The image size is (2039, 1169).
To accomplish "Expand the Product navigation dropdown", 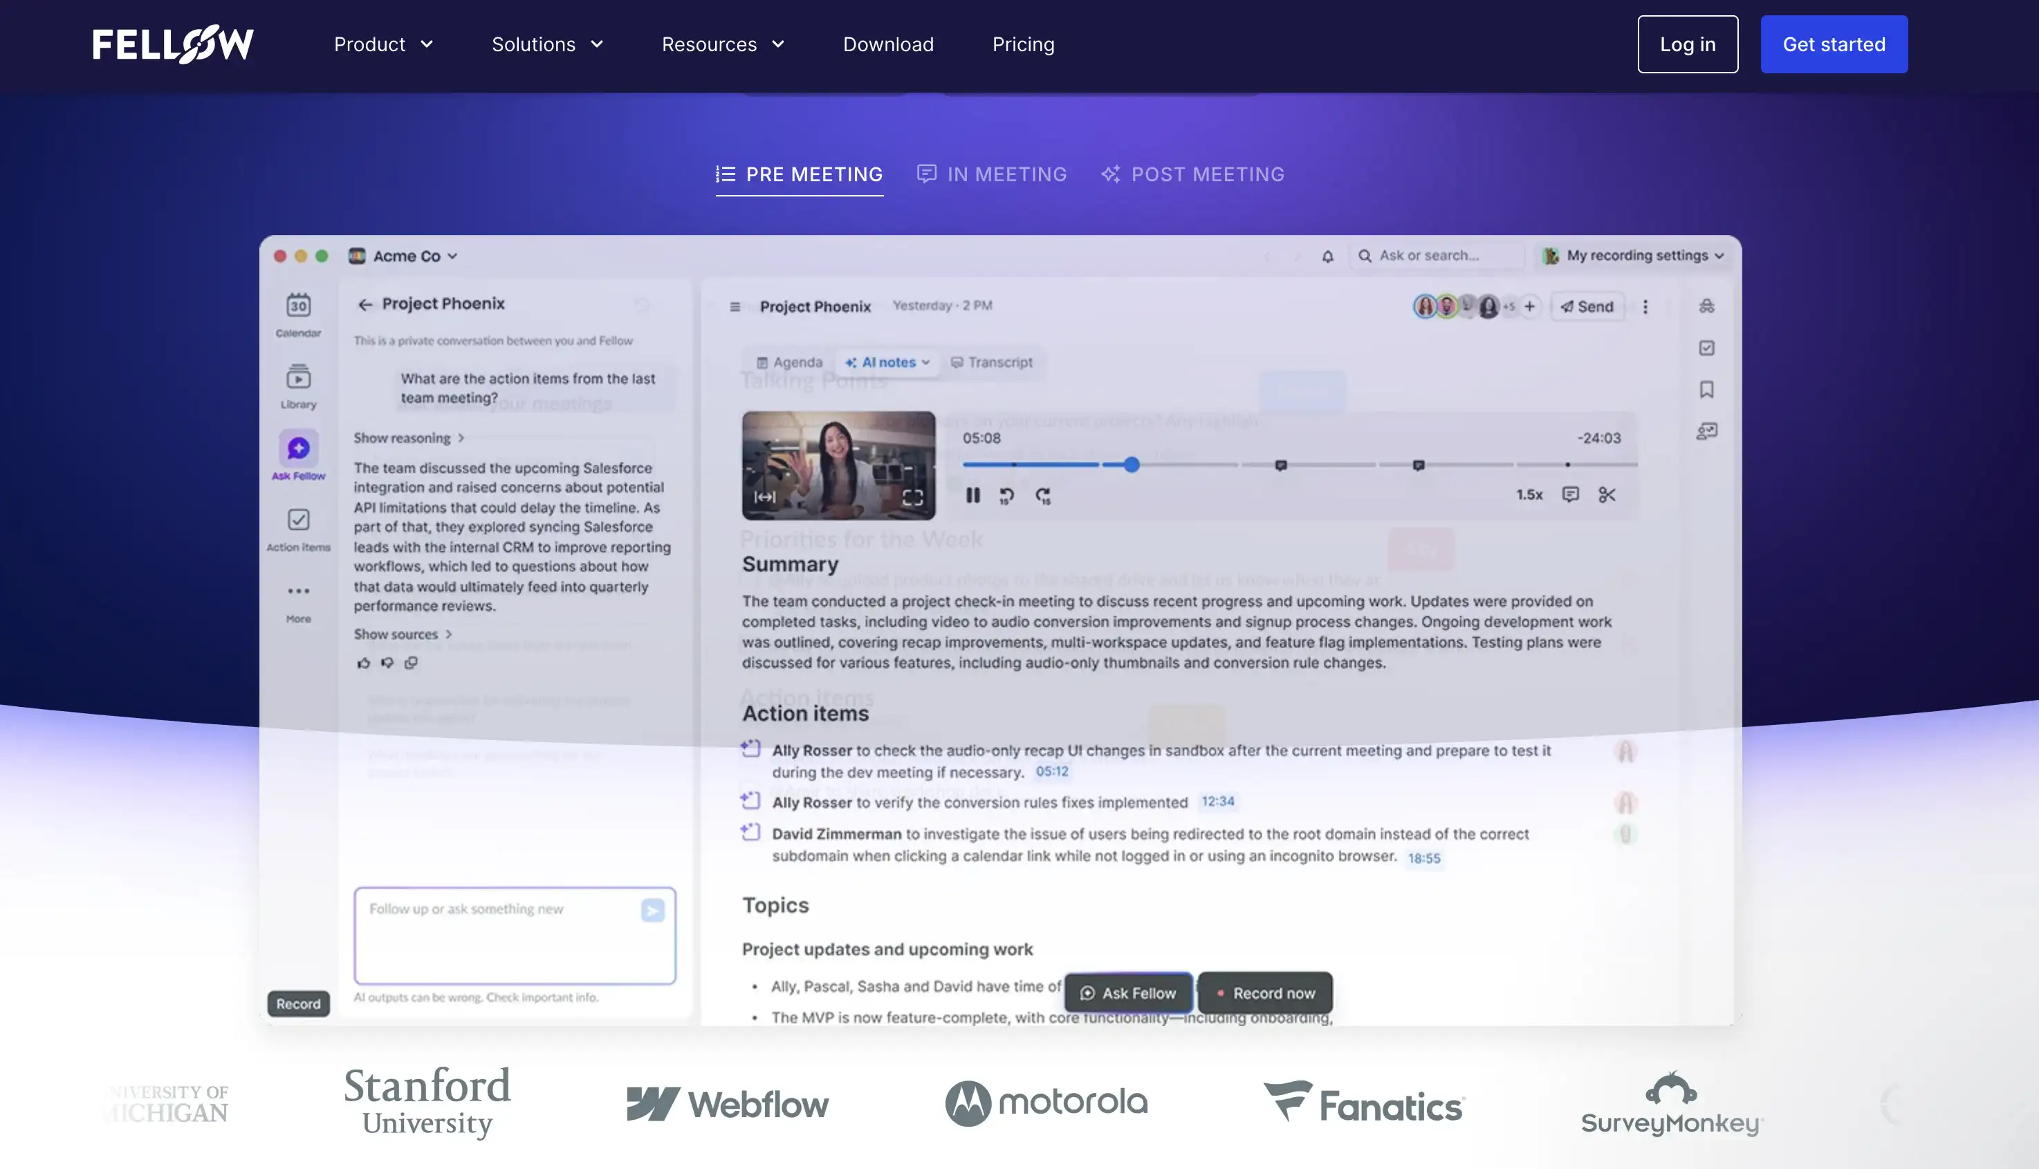I will click(x=383, y=44).
